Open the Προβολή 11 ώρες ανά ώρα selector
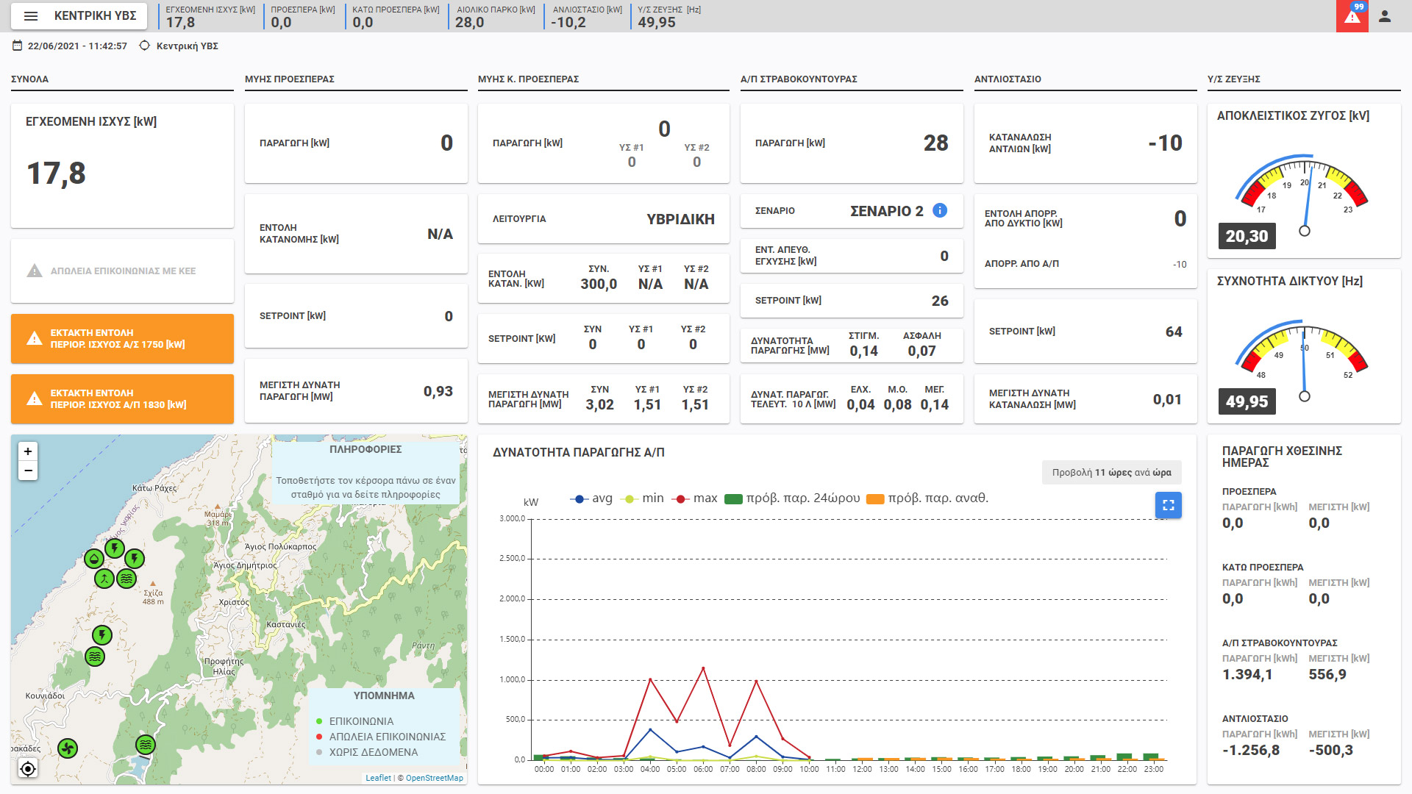Screen dimensions: 1412x794 tap(1110, 472)
